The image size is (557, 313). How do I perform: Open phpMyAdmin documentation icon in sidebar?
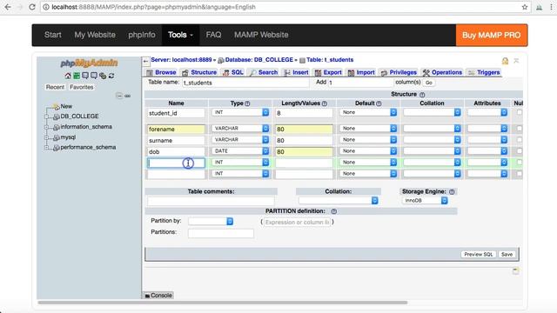pos(85,76)
